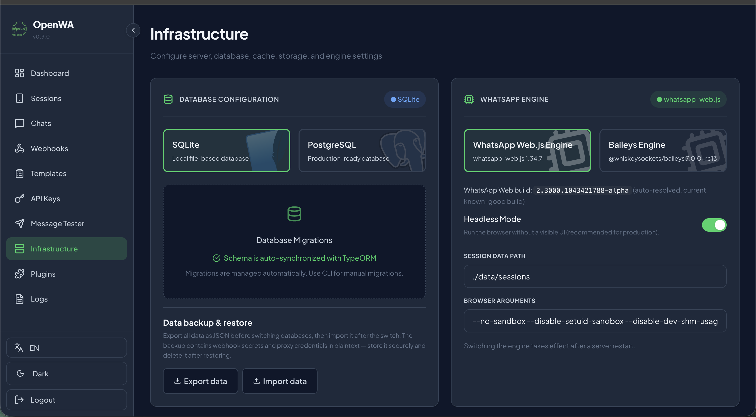
Task: Click the 'Database Migrations' title text
Action: [x=294, y=240]
